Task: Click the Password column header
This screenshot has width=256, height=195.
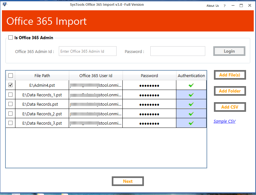Action: (149, 75)
